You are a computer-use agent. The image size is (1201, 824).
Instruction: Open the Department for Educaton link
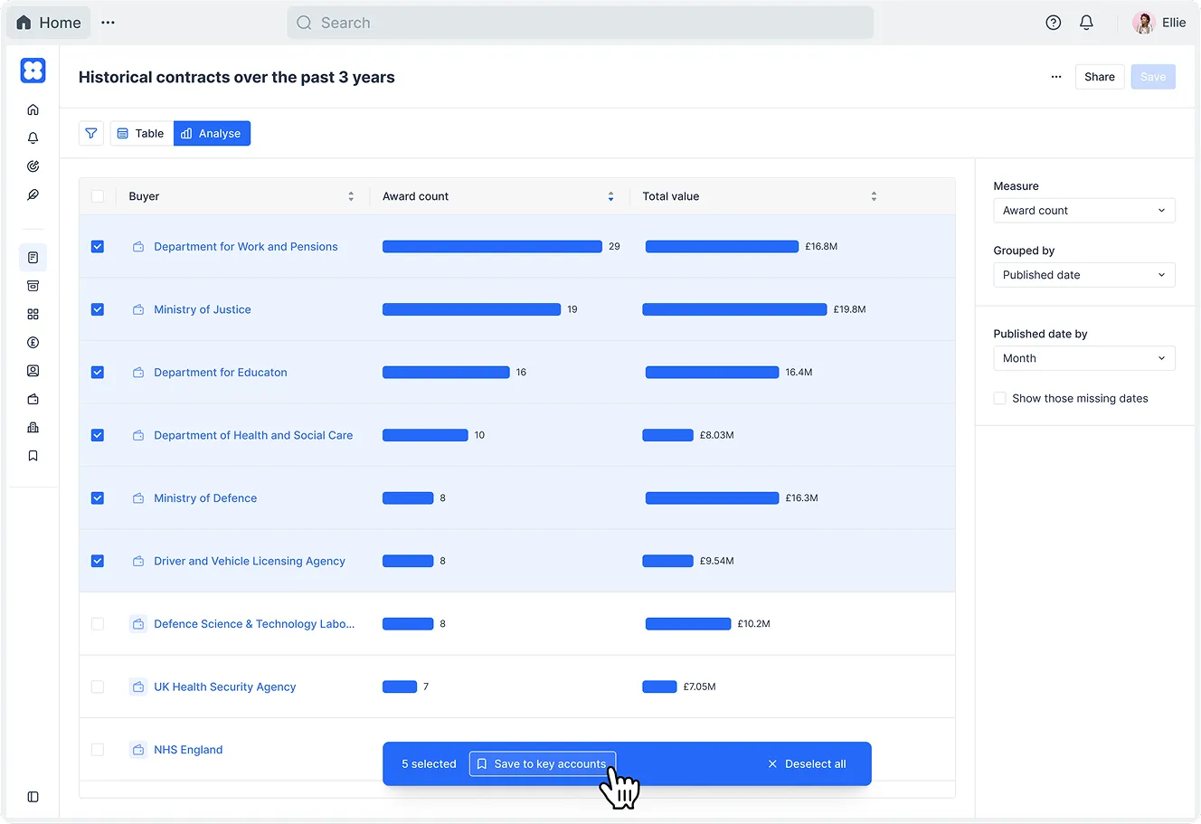coord(221,372)
